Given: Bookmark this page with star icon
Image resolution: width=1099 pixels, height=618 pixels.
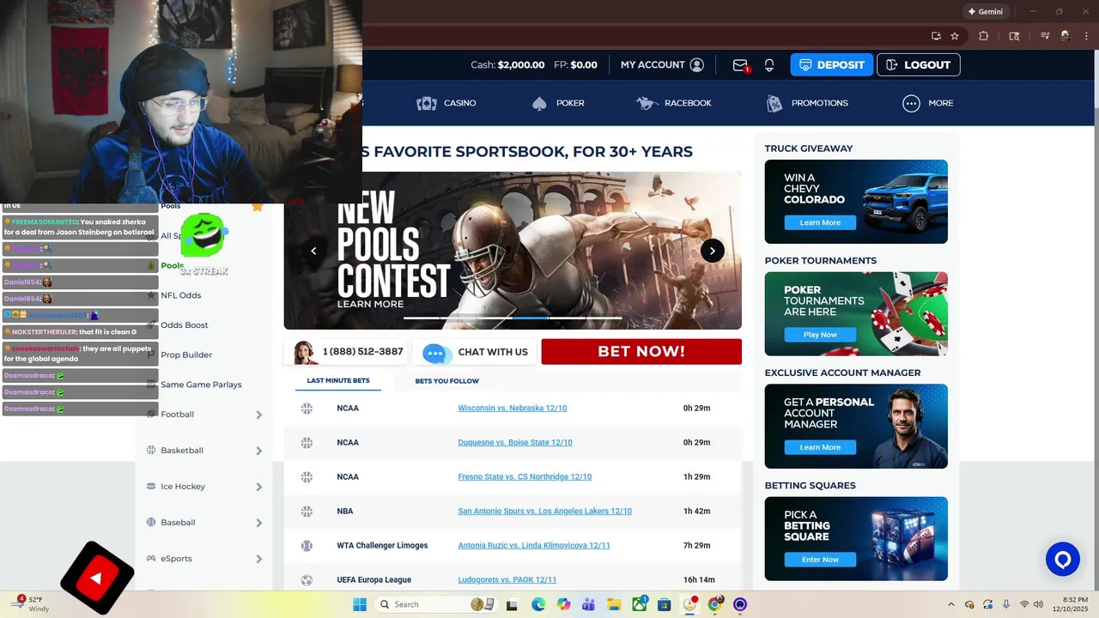Looking at the screenshot, I should [x=955, y=36].
